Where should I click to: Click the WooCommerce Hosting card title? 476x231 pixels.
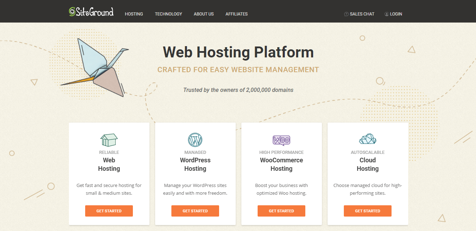[281, 164]
